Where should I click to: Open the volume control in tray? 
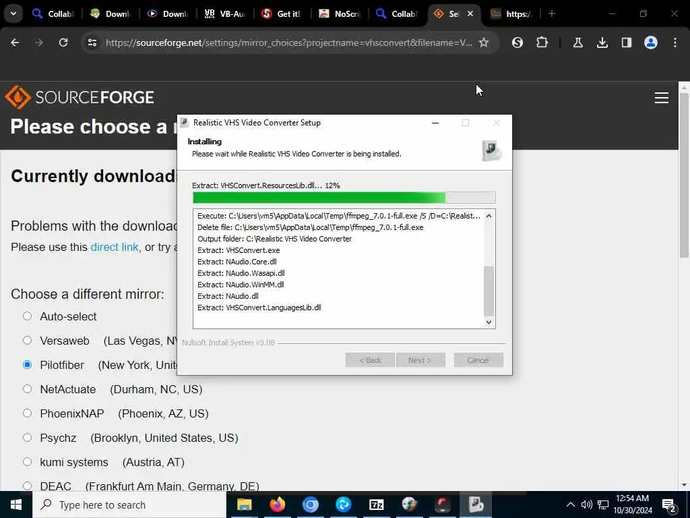[586, 505]
